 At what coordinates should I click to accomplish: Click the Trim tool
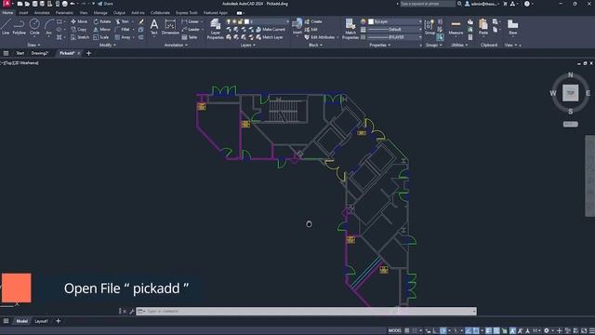(122, 21)
